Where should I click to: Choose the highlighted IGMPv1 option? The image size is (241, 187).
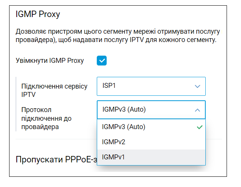tap(151, 157)
